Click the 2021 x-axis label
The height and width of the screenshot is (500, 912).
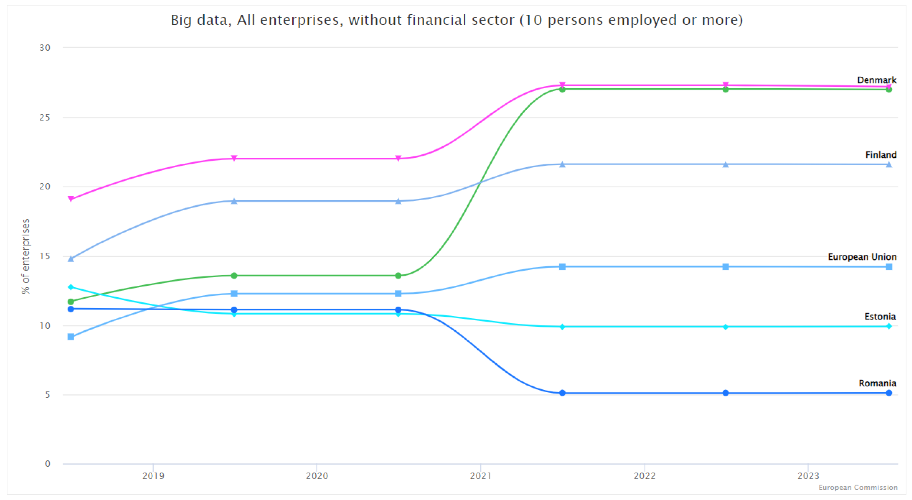480,475
